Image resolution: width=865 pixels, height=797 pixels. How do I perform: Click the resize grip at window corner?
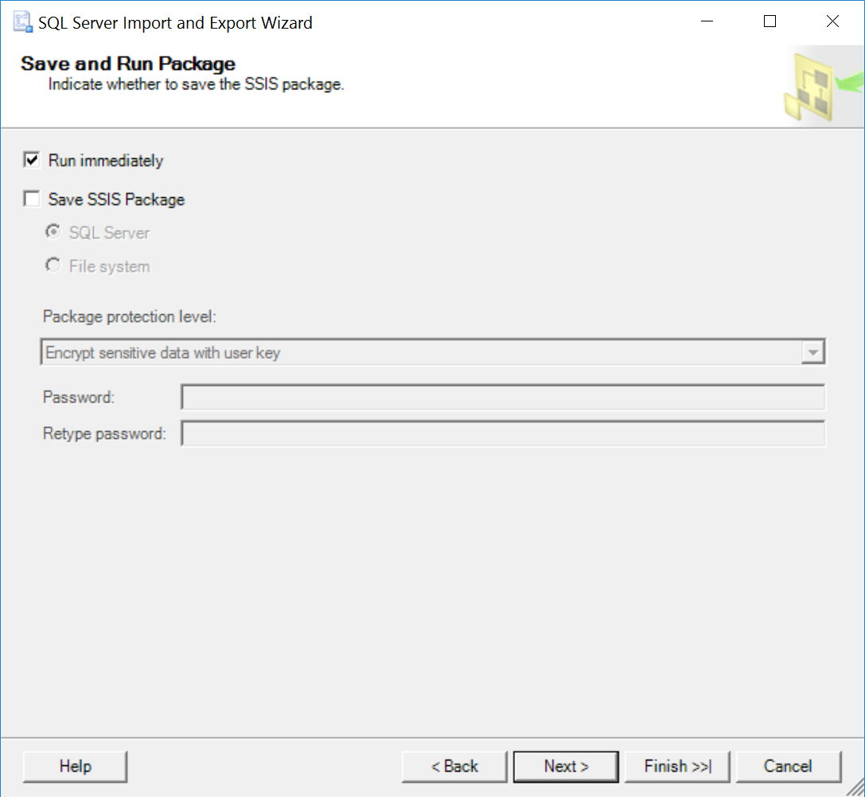click(x=855, y=787)
